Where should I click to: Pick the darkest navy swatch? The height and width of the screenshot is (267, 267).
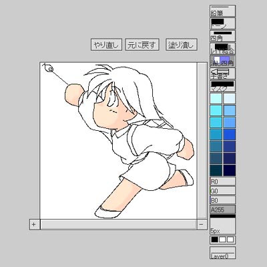pyautogui.click(x=230, y=170)
